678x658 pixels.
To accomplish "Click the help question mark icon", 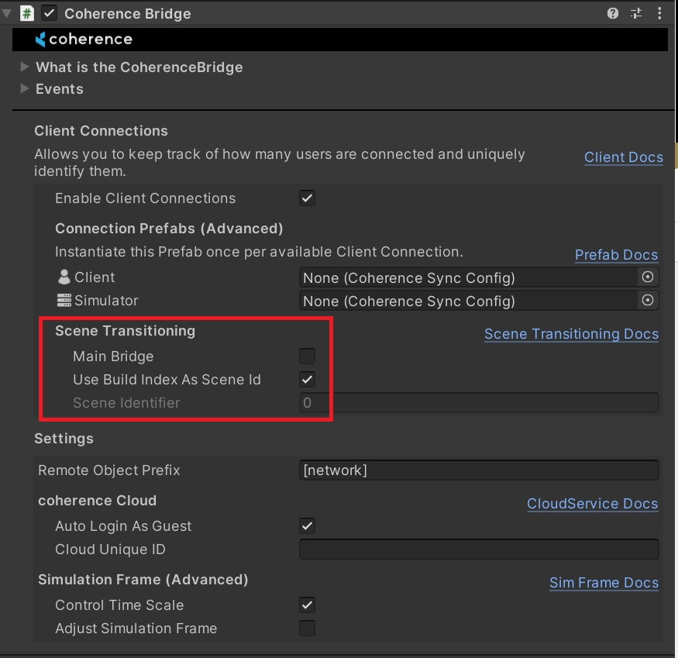I will tap(613, 13).
